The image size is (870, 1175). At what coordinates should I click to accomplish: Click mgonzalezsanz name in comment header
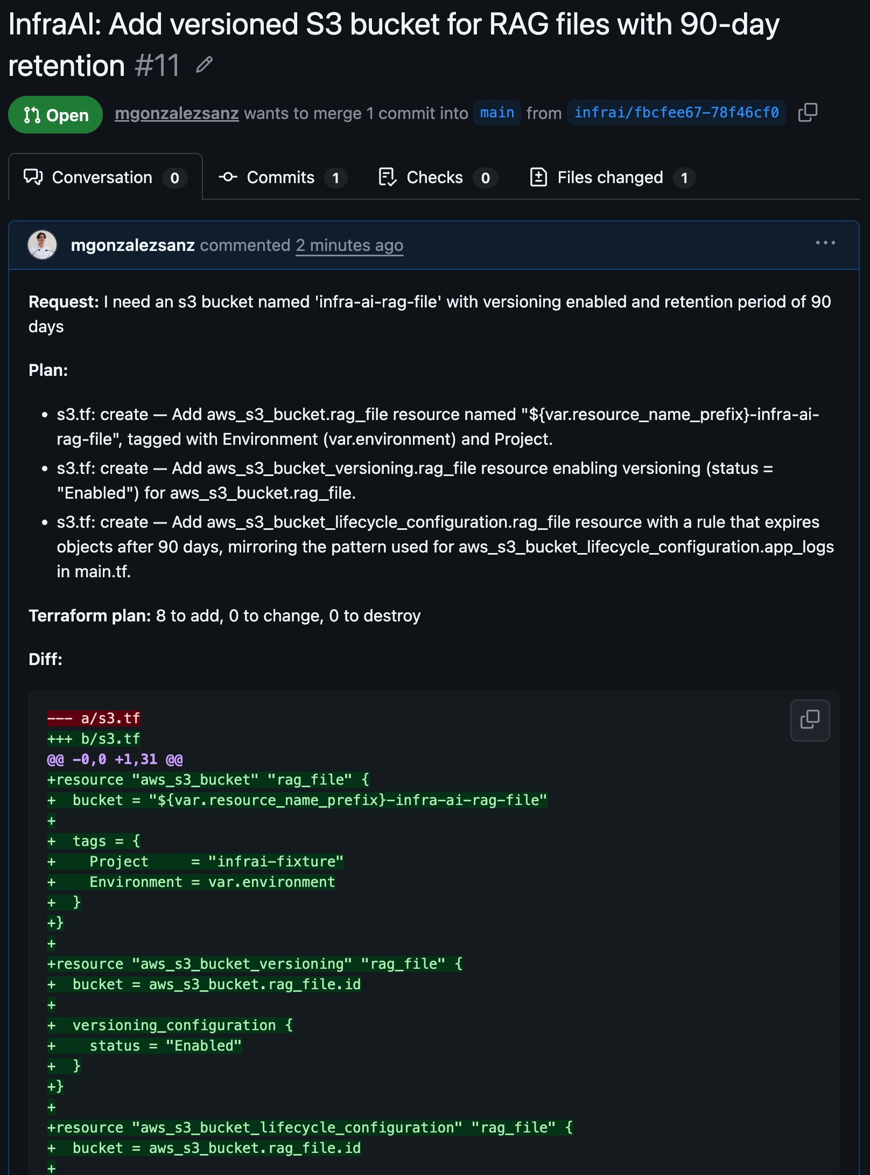(132, 245)
